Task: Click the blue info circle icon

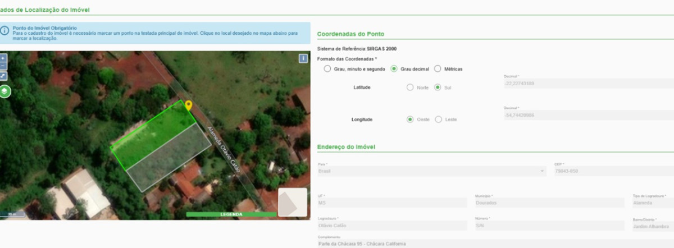Action: tap(4, 31)
